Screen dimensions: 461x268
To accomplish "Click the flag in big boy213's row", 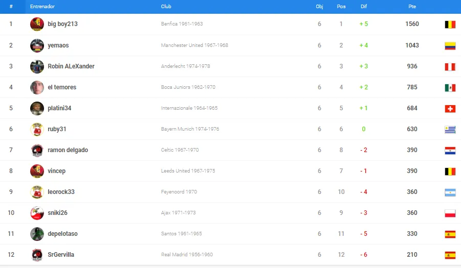I will [x=450, y=25].
